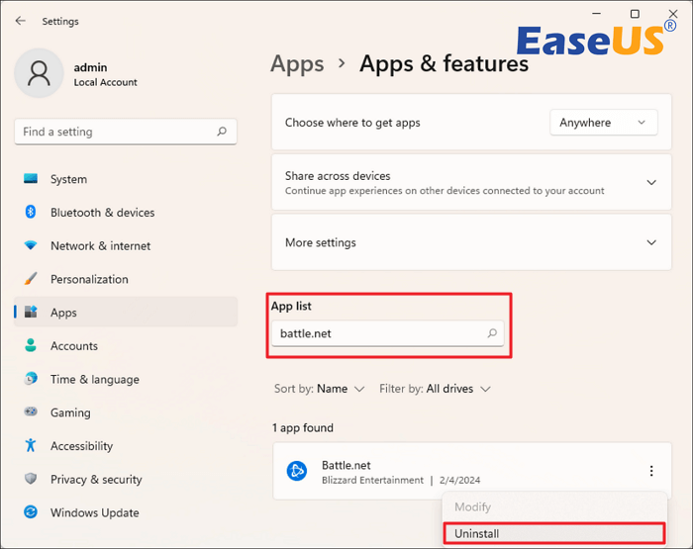The width and height of the screenshot is (693, 549).
Task: Open the Sort by Name dropdown
Action: pyautogui.click(x=319, y=389)
